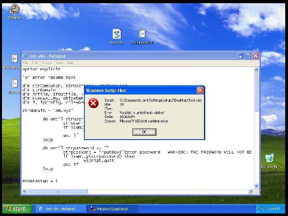
Task: Click the horizontal scrollbar right arrow
Action: click(250, 191)
